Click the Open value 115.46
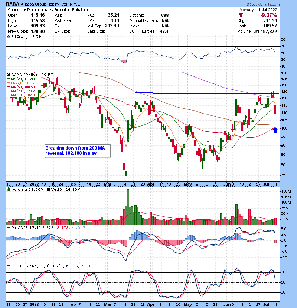 coord(38,15)
